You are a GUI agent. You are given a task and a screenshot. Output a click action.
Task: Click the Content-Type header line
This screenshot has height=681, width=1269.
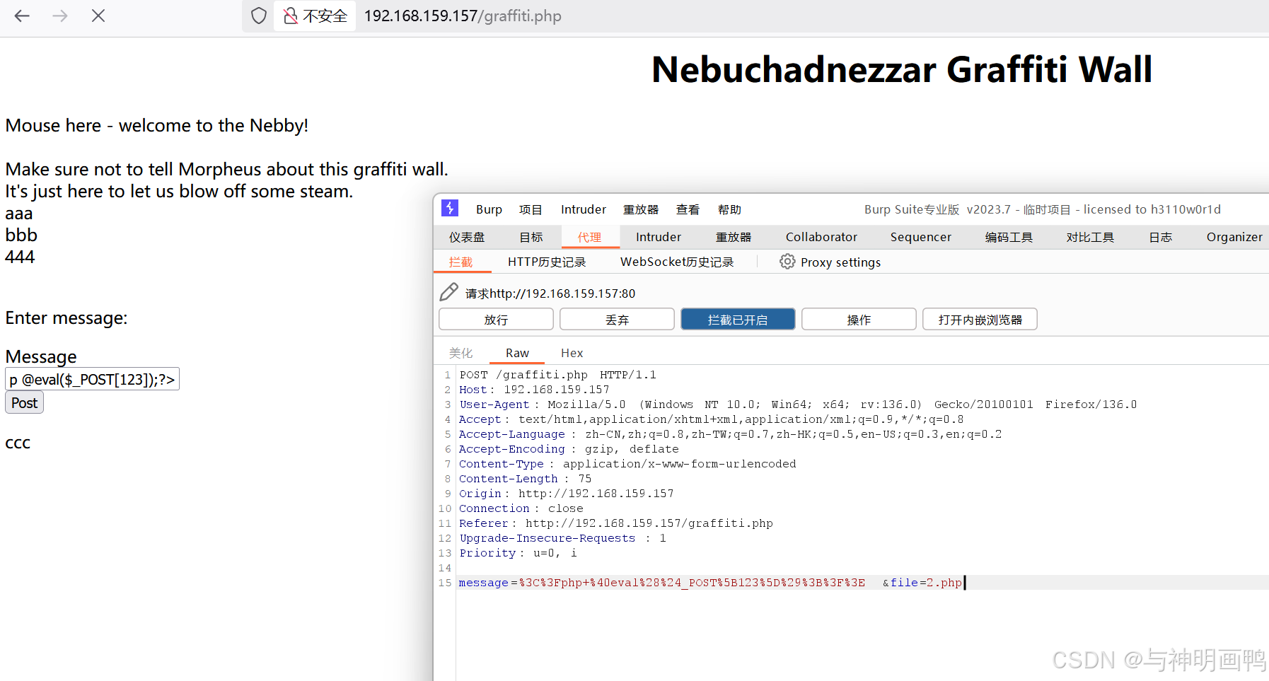[627, 464]
